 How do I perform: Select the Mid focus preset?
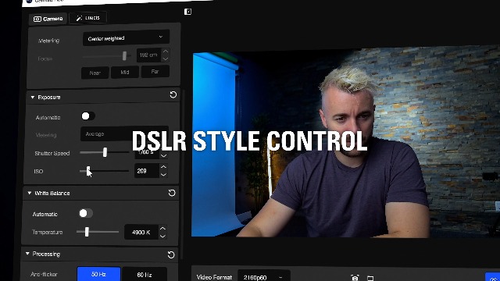[x=125, y=73]
